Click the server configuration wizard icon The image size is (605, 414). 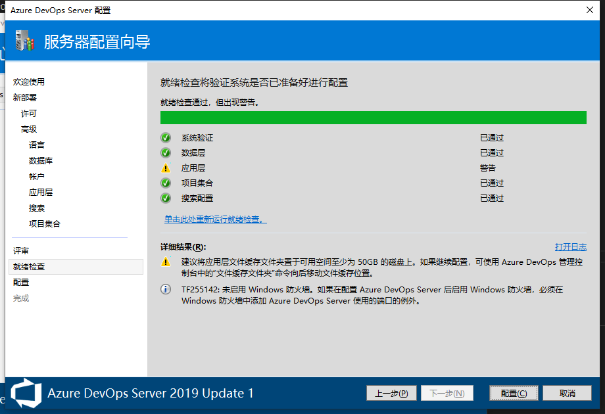pyautogui.click(x=24, y=41)
